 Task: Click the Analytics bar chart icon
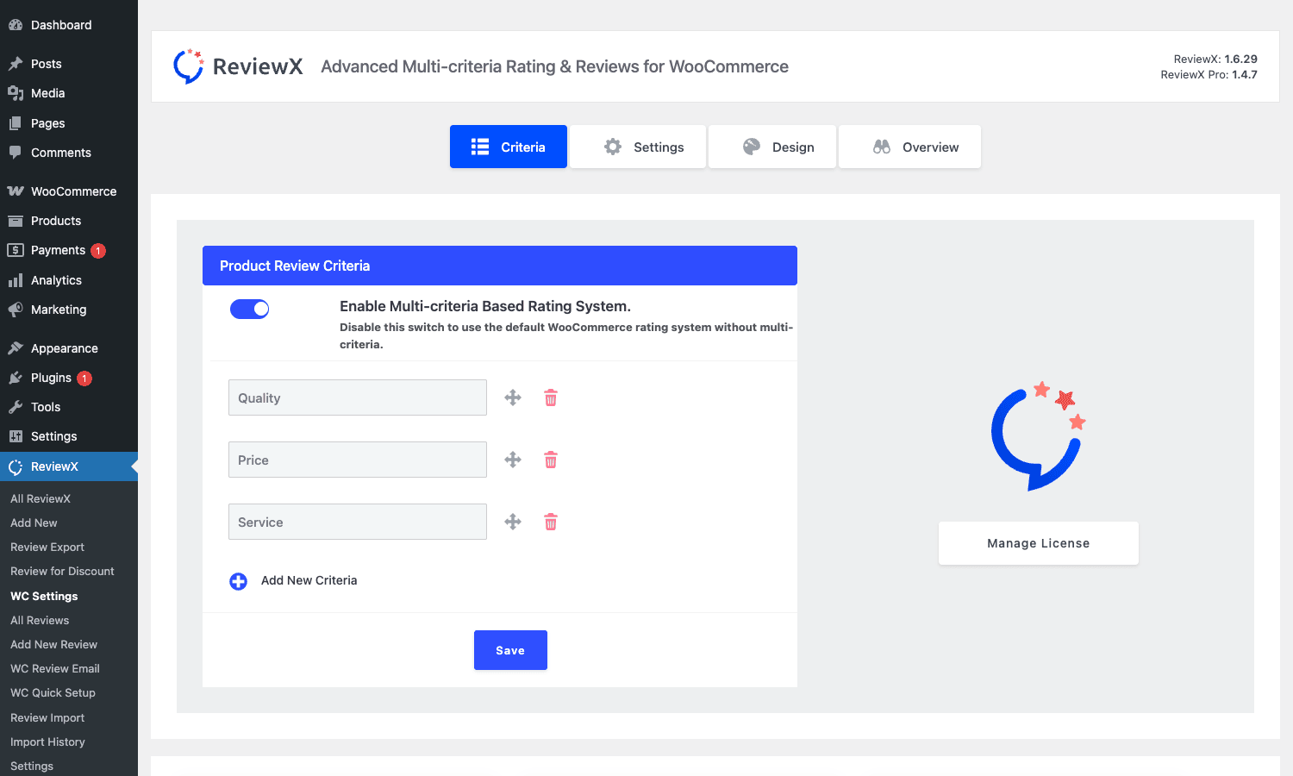[16, 280]
